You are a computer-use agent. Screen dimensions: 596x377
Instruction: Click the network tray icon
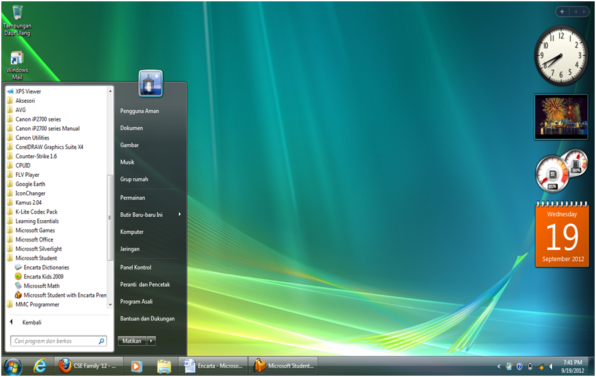pos(541,366)
